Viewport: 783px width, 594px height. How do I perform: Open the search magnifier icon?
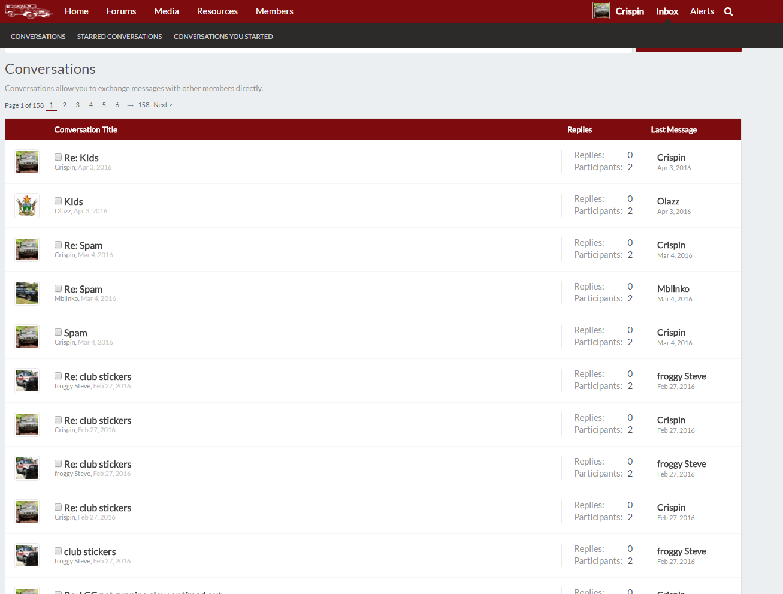728,11
